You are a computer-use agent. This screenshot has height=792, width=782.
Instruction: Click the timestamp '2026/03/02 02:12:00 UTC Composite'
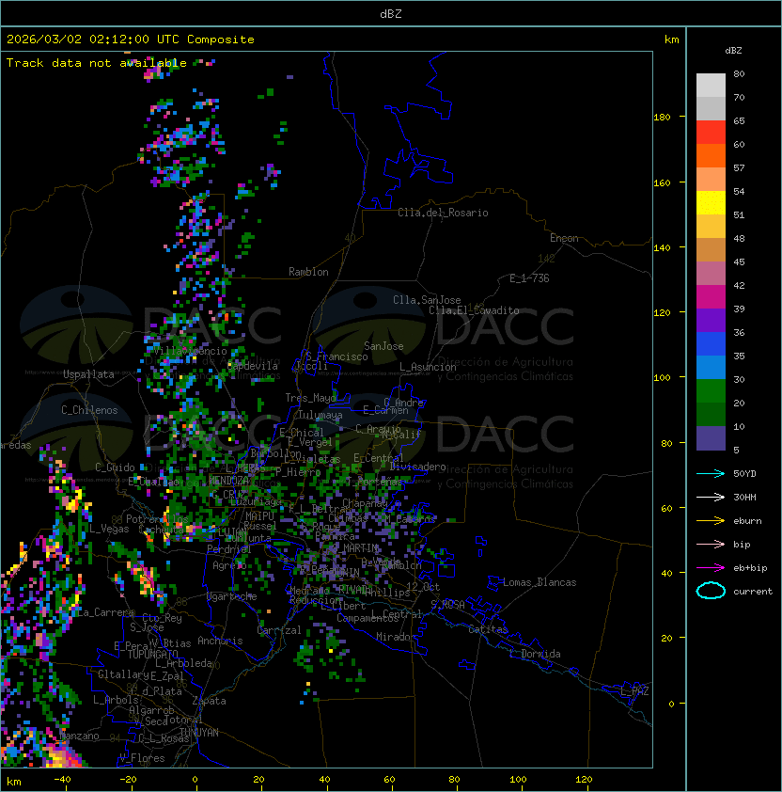pos(131,40)
